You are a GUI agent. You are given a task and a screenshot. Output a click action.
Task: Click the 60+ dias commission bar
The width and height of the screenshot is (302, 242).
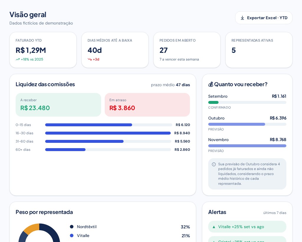[108, 150]
